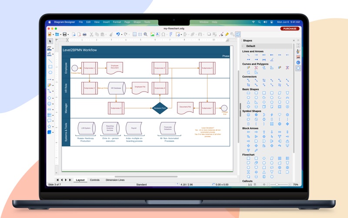The width and height of the screenshot is (348, 218).
Task: Click the Fontwork text icon
Action: [171, 34]
